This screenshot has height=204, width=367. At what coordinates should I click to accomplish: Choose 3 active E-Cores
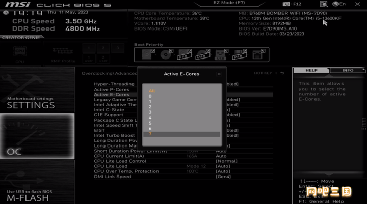(x=181, y=112)
